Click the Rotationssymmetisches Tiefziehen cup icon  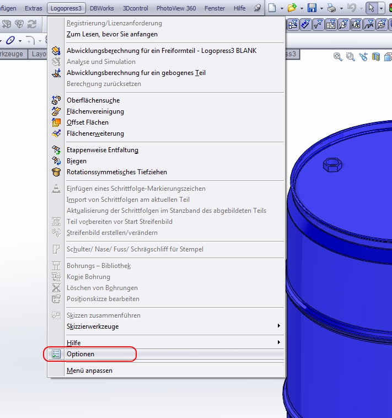click(x=56, y=172)
